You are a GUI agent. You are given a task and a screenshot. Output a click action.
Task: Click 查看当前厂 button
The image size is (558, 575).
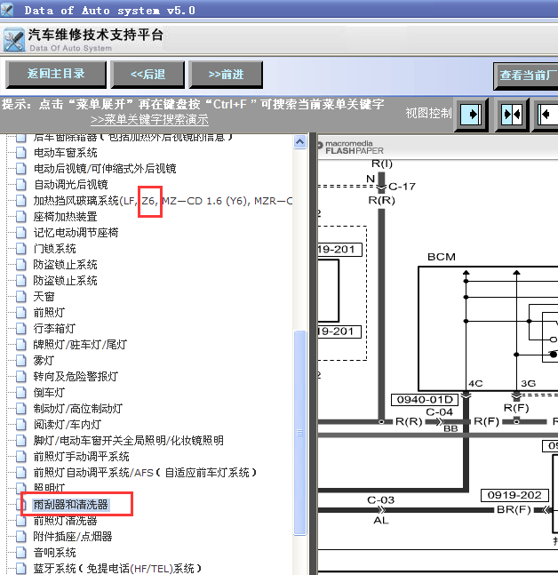526,76
